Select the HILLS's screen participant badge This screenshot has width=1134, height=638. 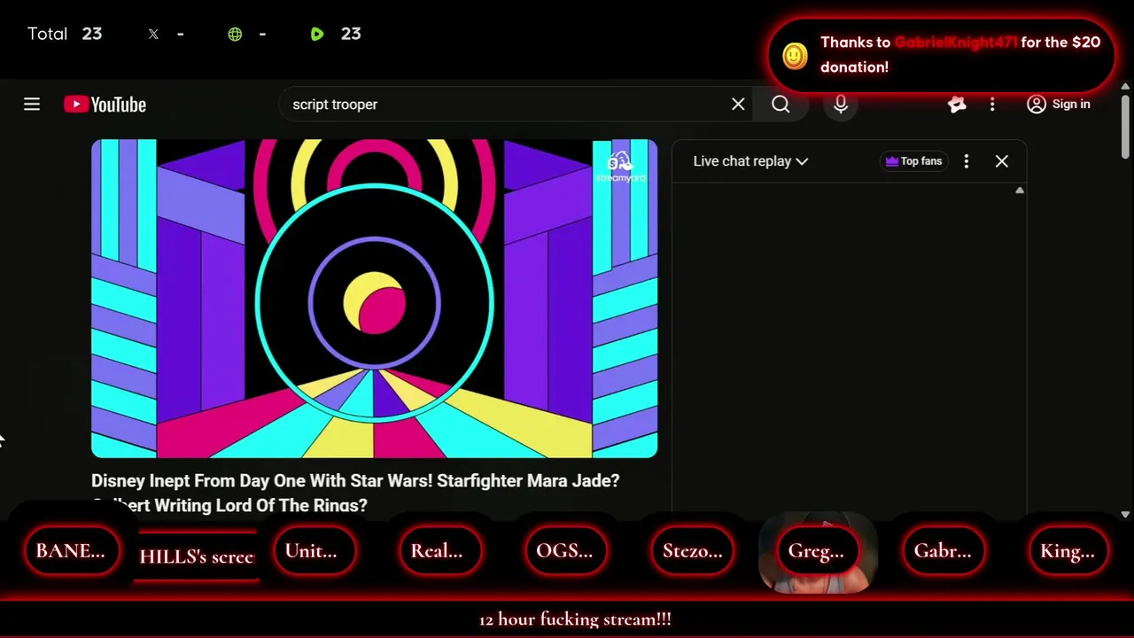click(197, 556)
